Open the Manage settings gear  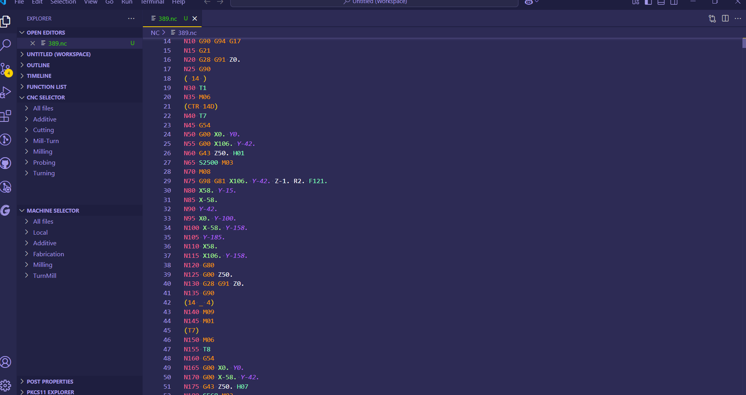(6, 386)
